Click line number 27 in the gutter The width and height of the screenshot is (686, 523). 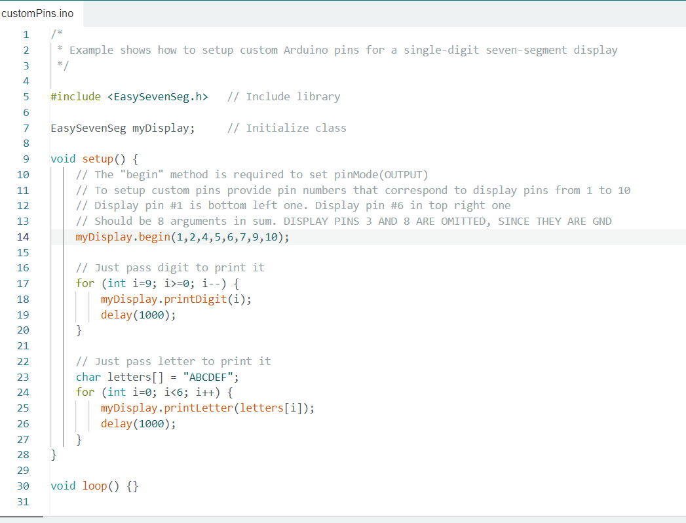pos(23,439)
